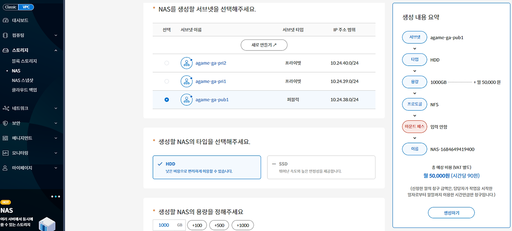The width and height of the screenshot is (512, 231).
Task: Switch to the Classic platform tab
Action: coord(11,7)
